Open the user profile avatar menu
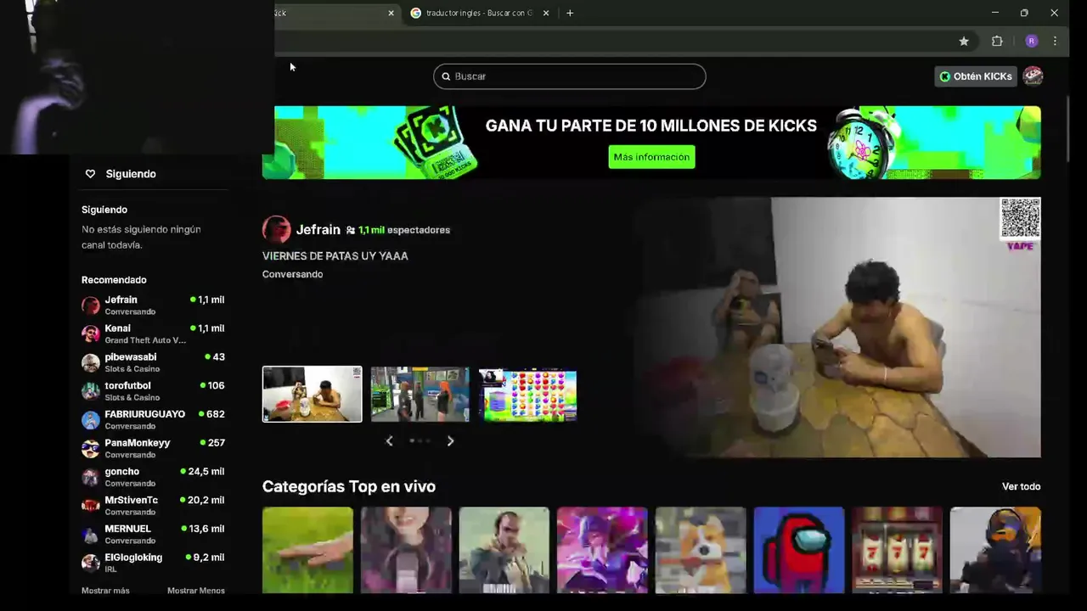1087x611 pixels. pyautogui.click(x=1033, y=76)
